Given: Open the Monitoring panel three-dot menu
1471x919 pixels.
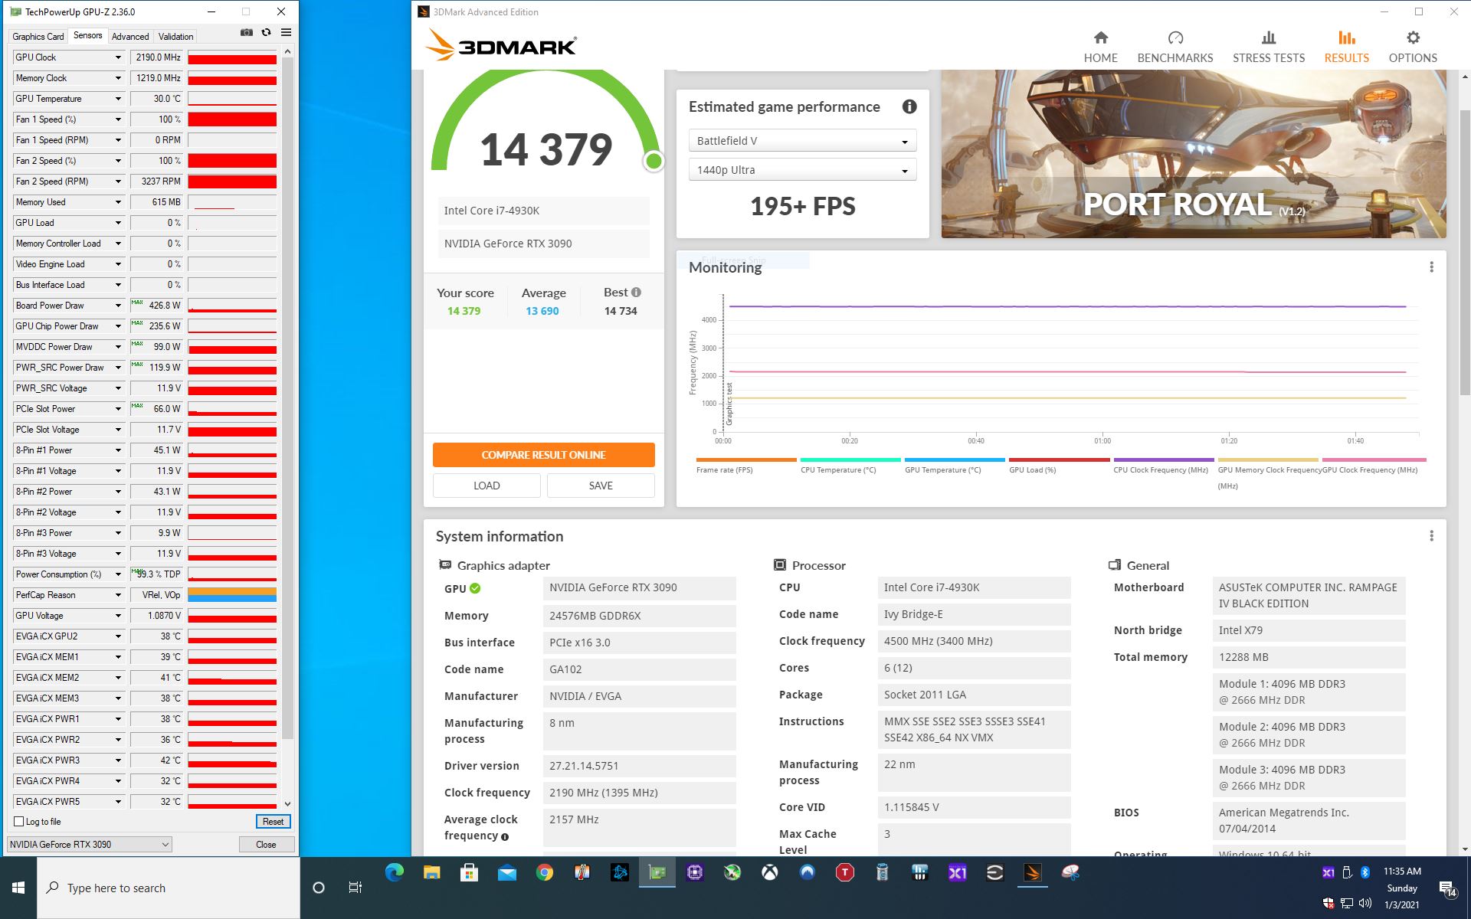Looking at the screenshot, I should (1430, 267).
